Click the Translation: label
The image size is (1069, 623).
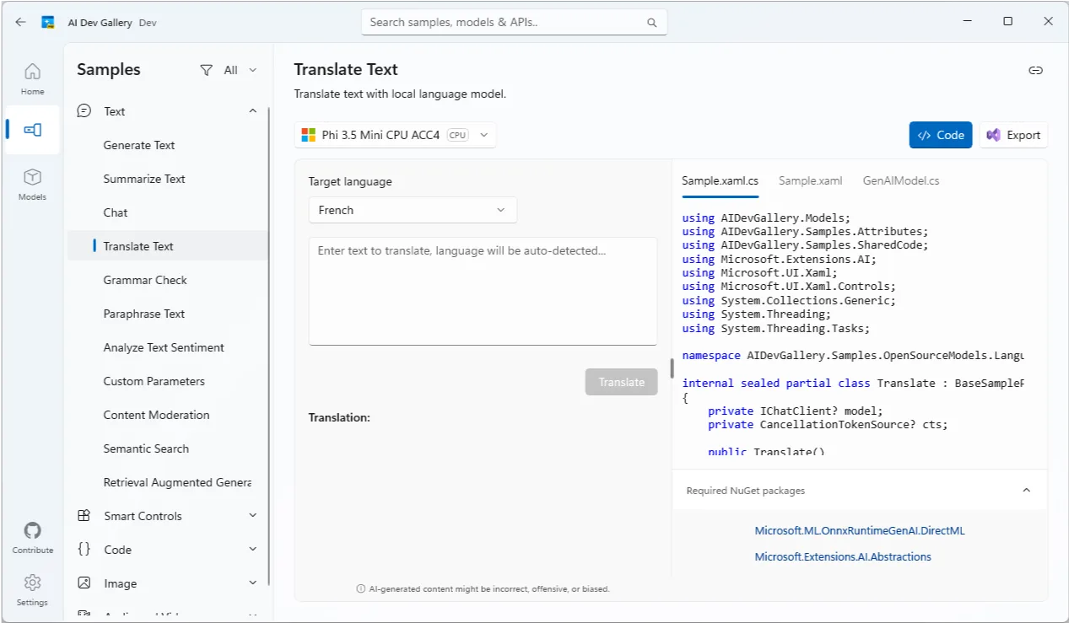coord(339,417)
